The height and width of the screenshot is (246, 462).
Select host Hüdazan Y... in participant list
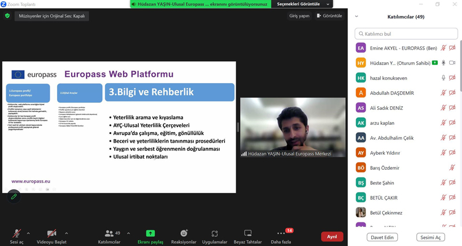tap(406, 63)
